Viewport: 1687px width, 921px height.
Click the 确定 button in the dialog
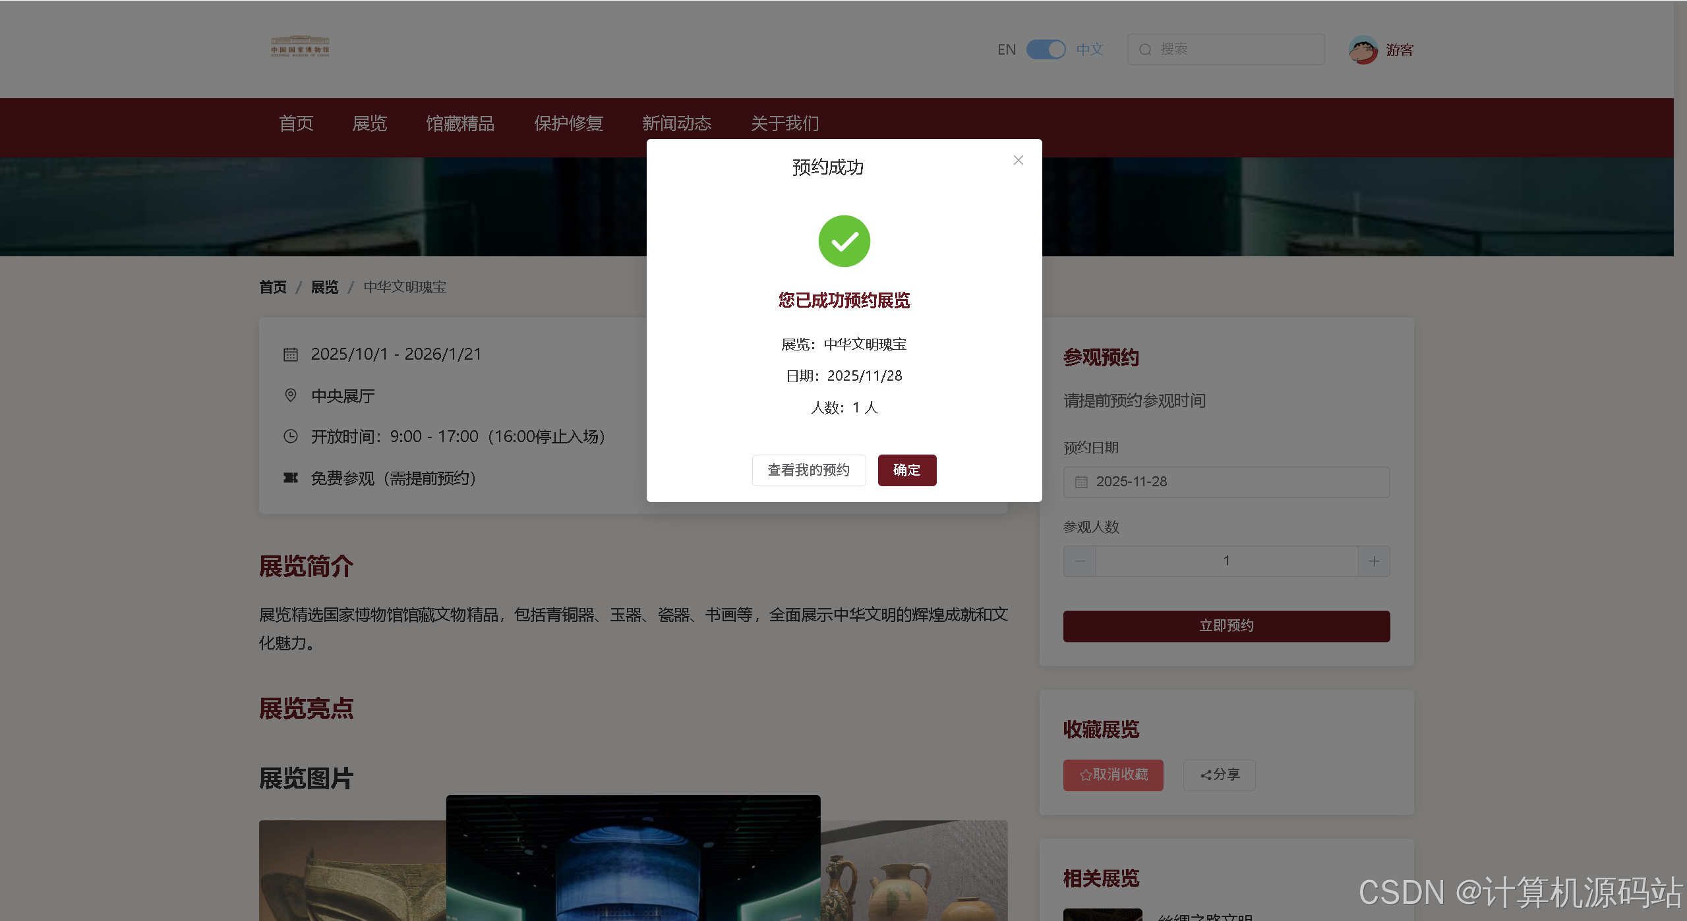(906, 470)
